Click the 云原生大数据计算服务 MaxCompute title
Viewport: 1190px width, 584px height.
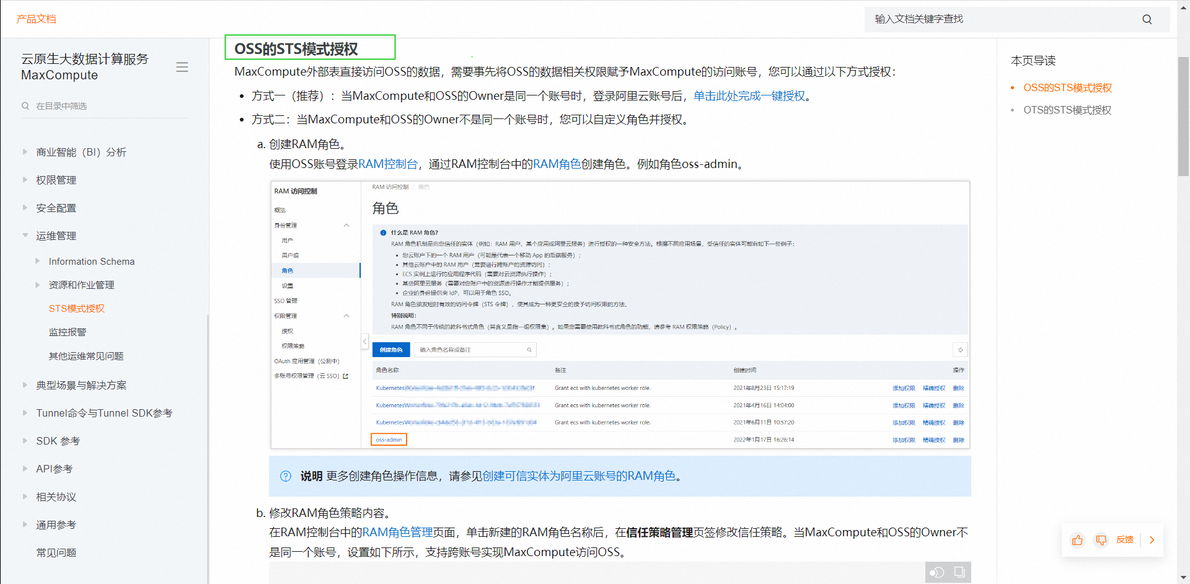(85, 67)
